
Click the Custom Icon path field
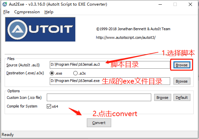click(x=99, y=97)
